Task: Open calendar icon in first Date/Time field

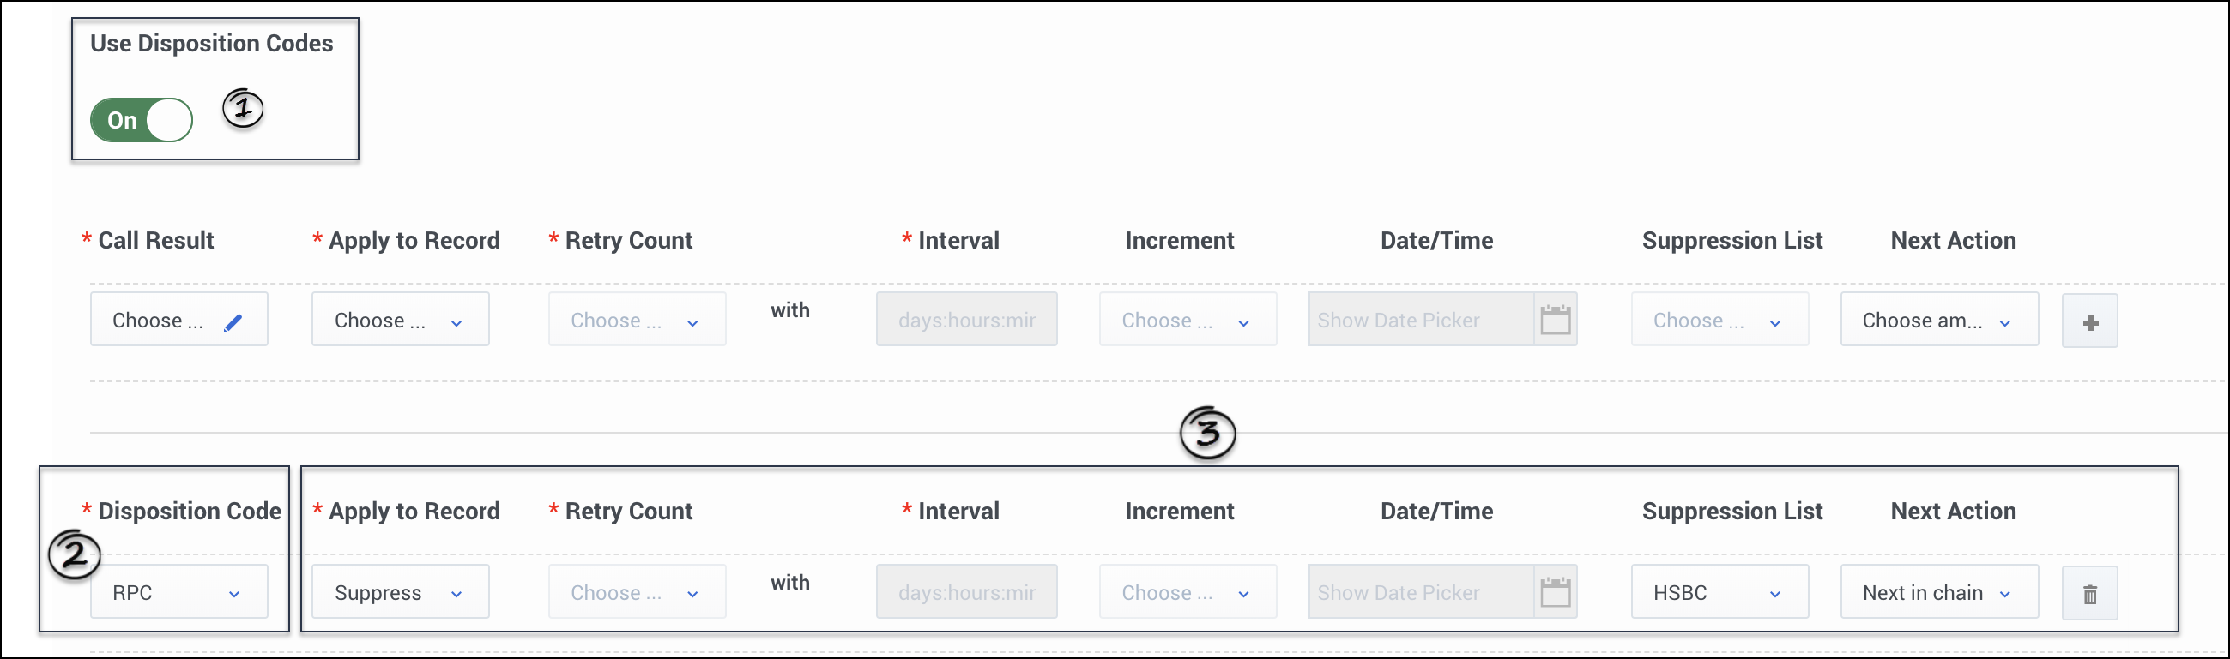Action: 1555,320
